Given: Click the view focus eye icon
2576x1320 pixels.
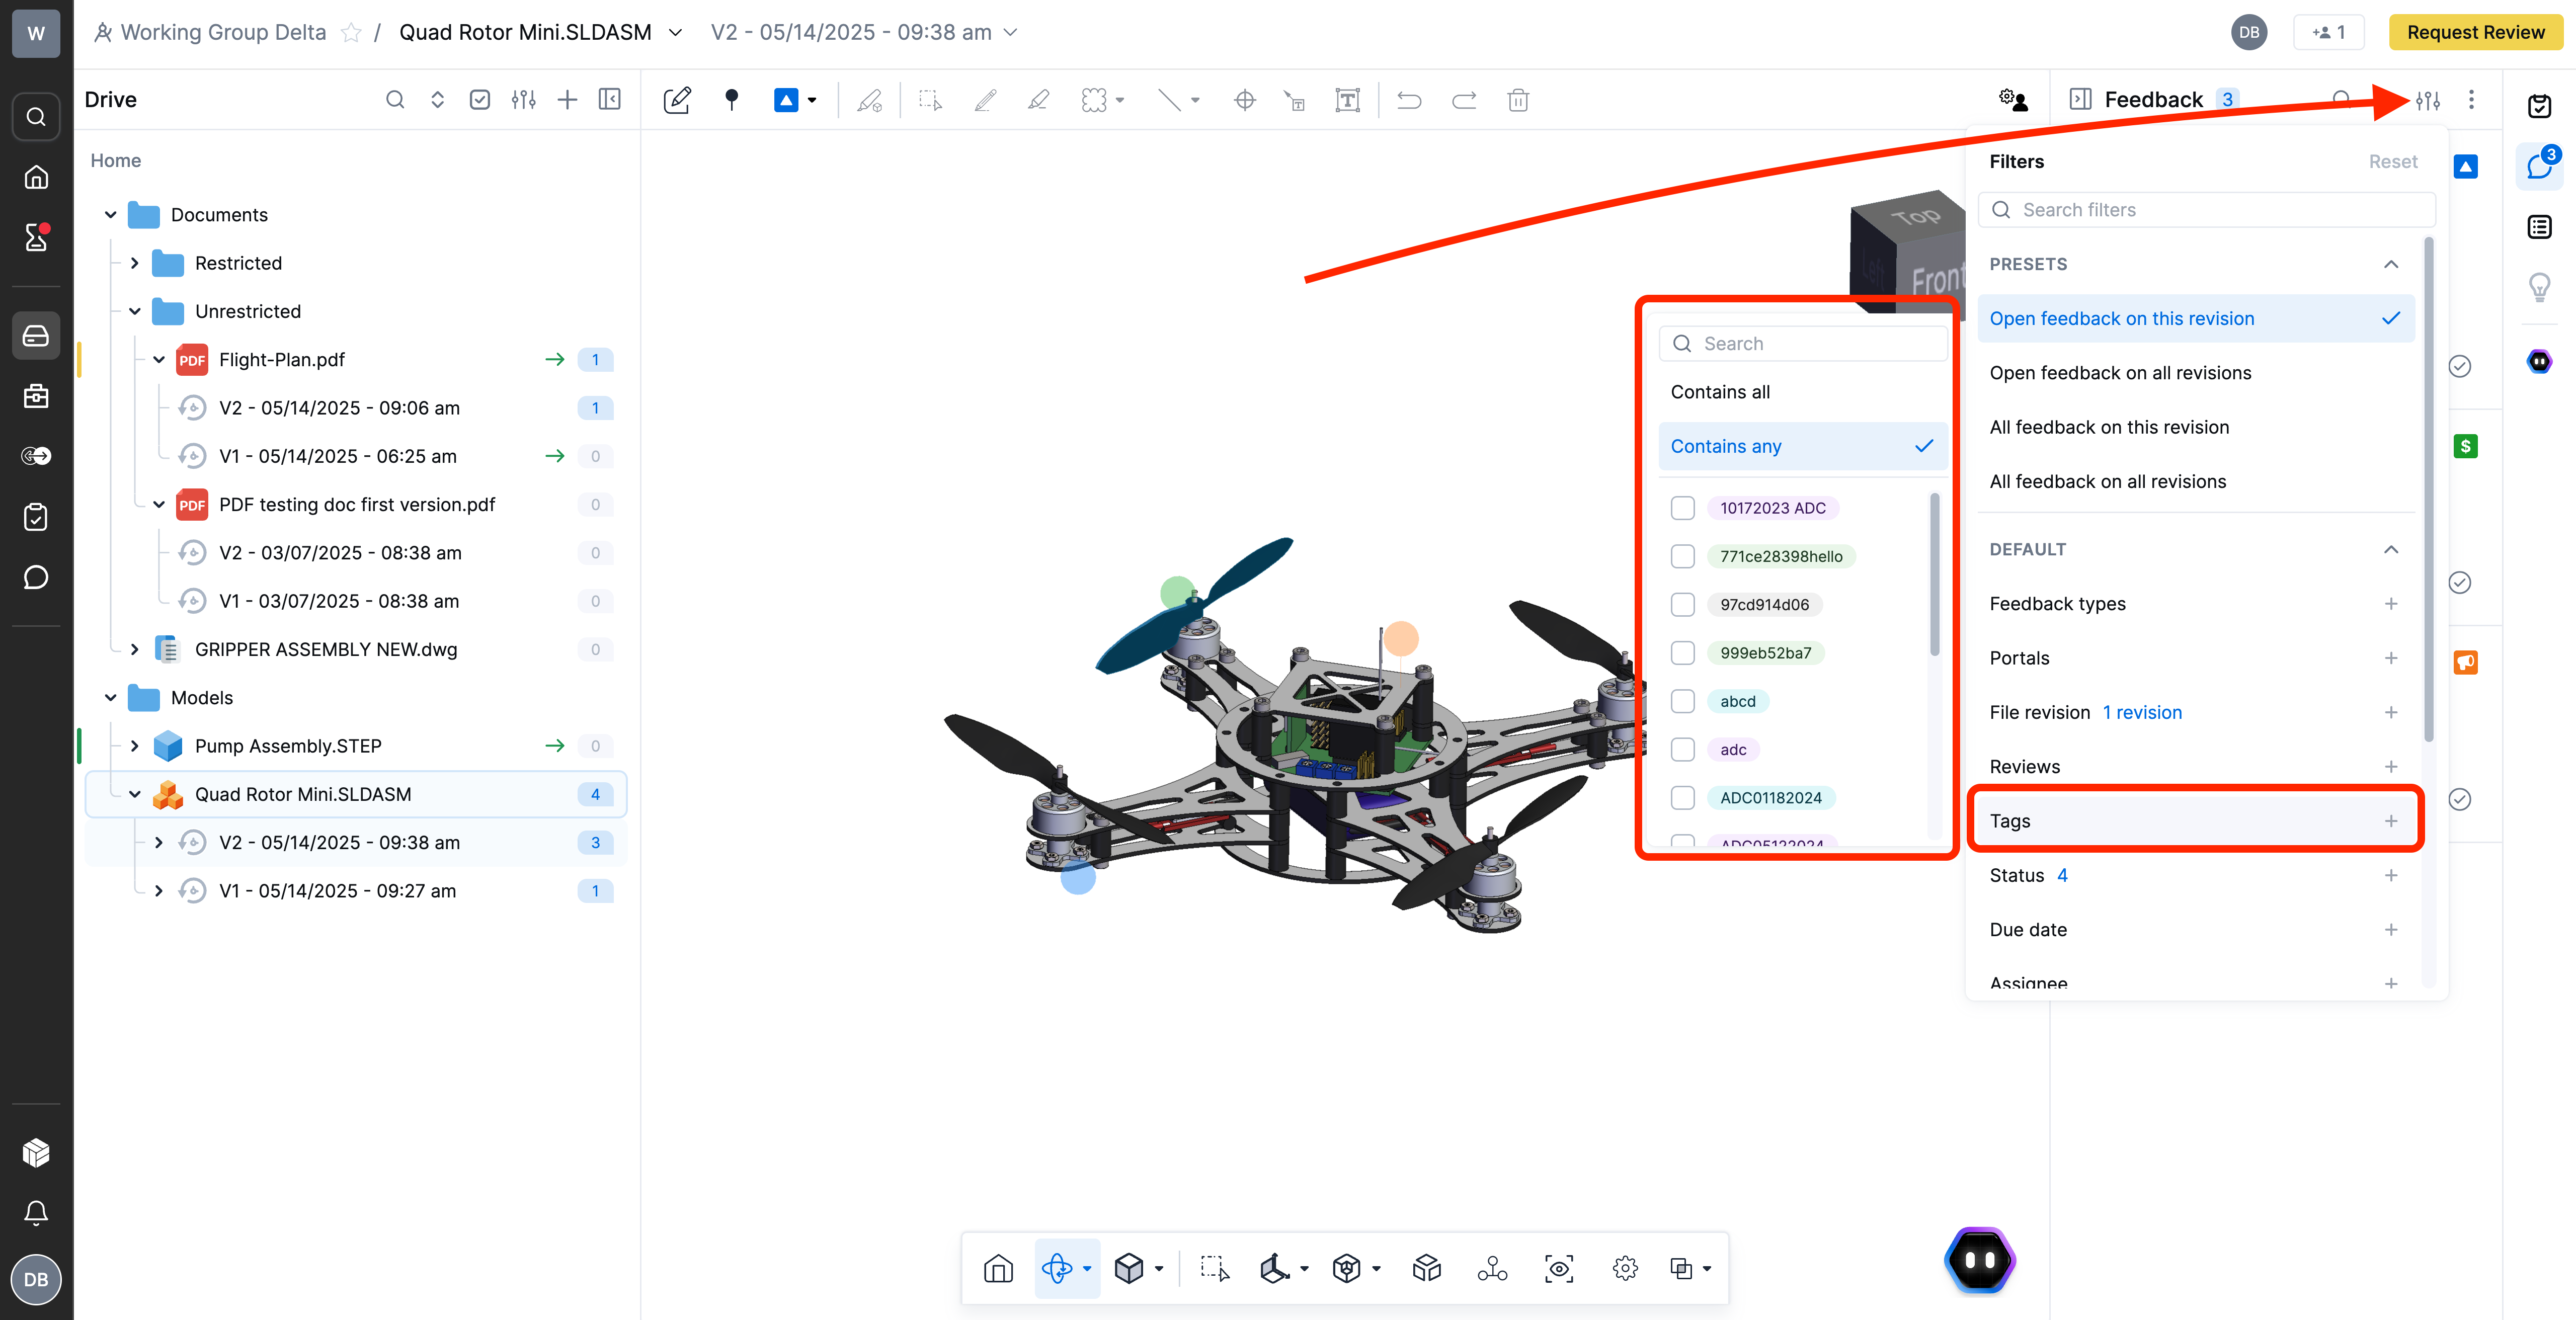Looking at the screenshot, I should (1559, 1268).
